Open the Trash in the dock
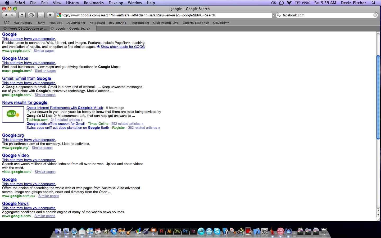This screenshot has width=381, height=238. 324,231
